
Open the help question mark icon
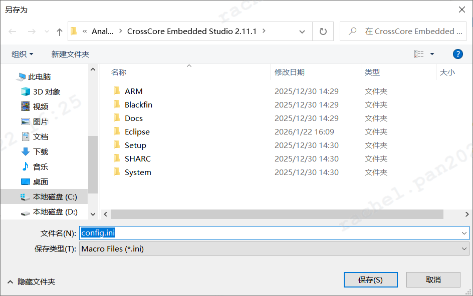tap(457, 54)
